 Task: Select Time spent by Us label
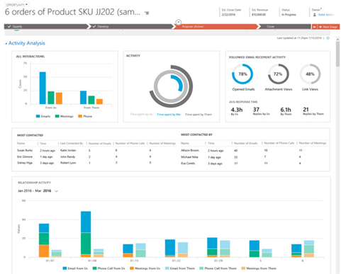141,114
